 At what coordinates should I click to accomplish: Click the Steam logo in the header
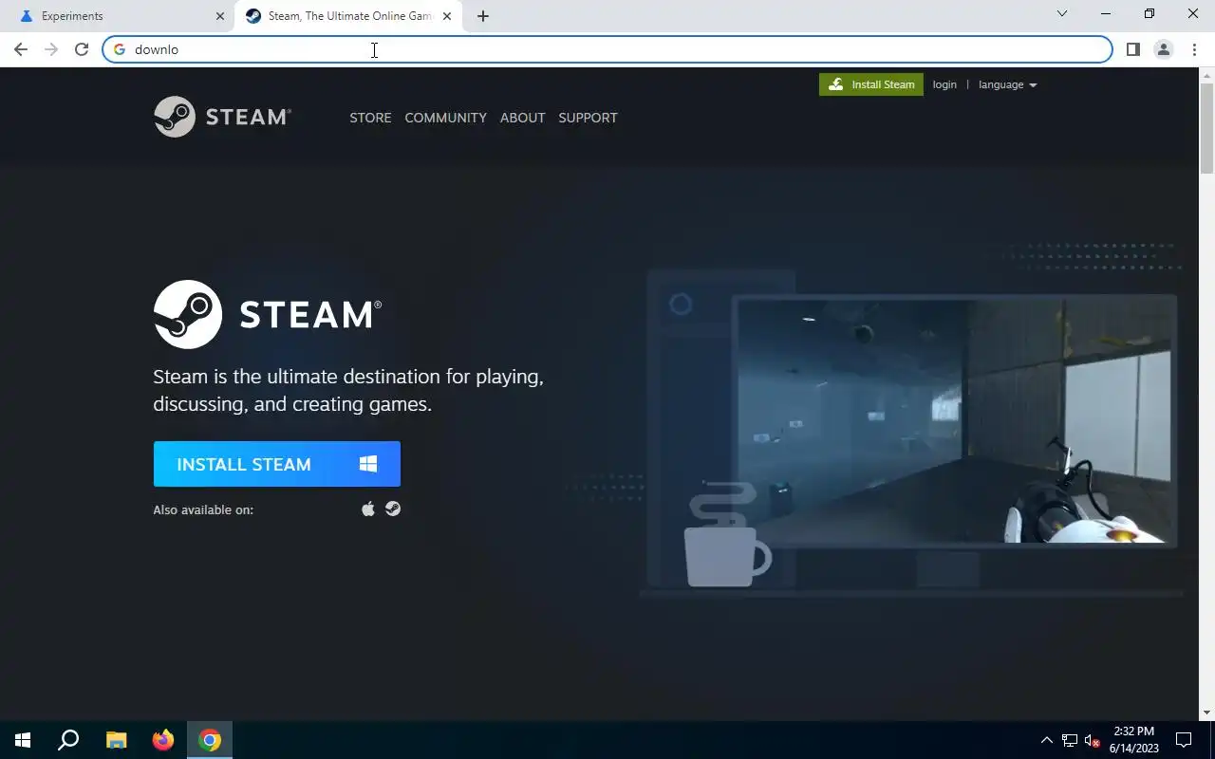click(x=222, y=117)
